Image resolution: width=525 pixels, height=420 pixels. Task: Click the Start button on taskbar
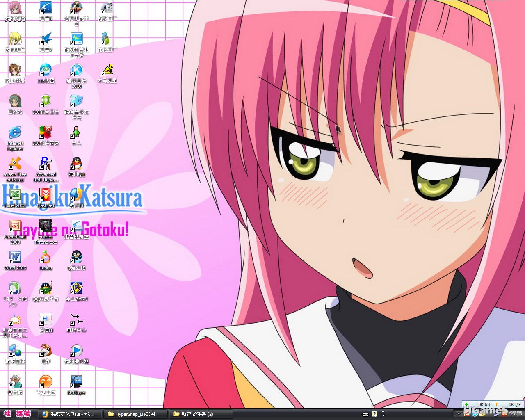(17, 413)
